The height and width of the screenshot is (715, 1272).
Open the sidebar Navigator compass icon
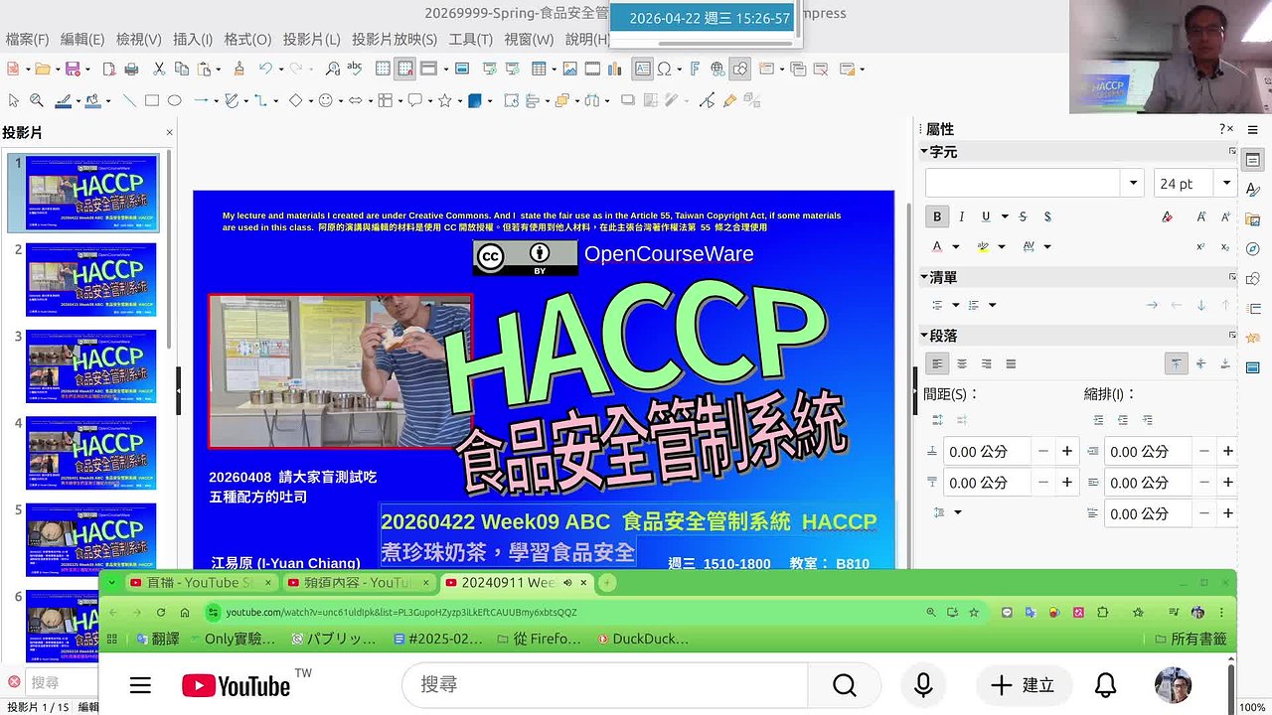(x=1253, y=248)
